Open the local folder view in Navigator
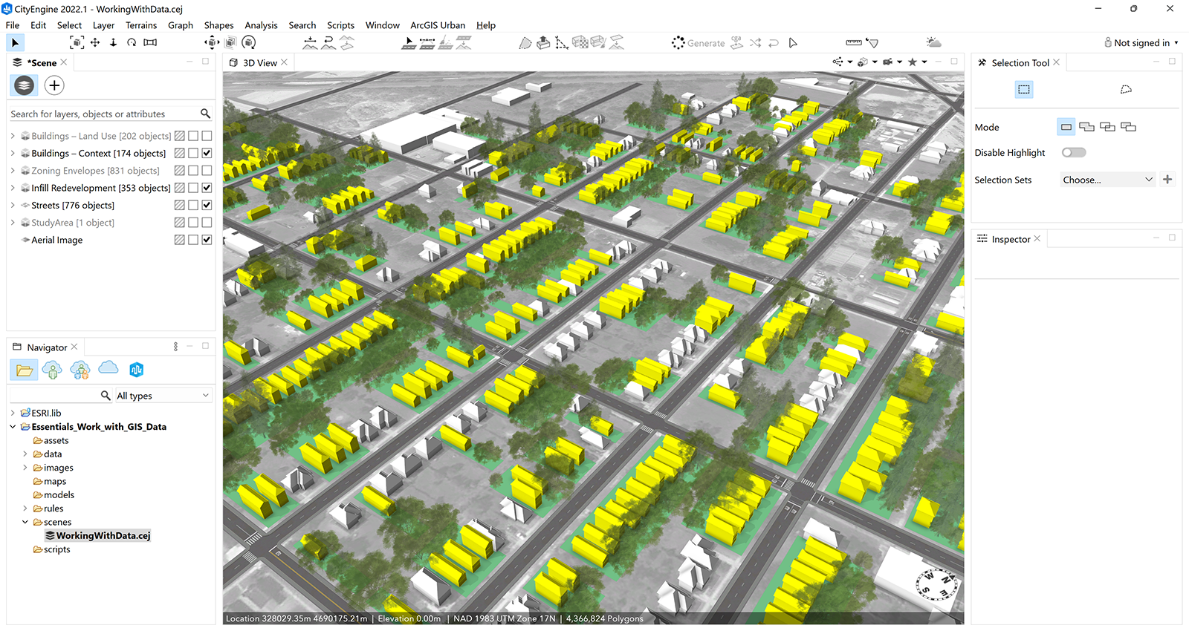 coord(25,370)
